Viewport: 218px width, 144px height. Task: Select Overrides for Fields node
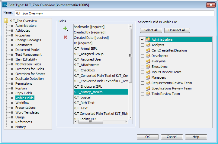pyautogui.click(x=30, y=69)
